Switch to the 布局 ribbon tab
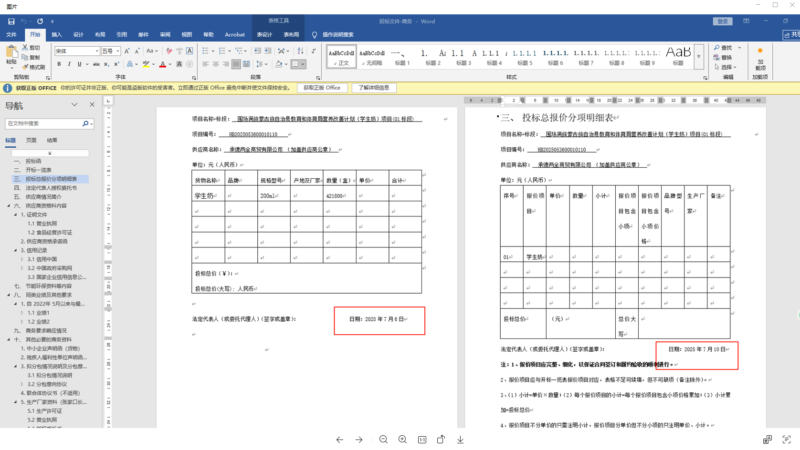 point(100,35)
